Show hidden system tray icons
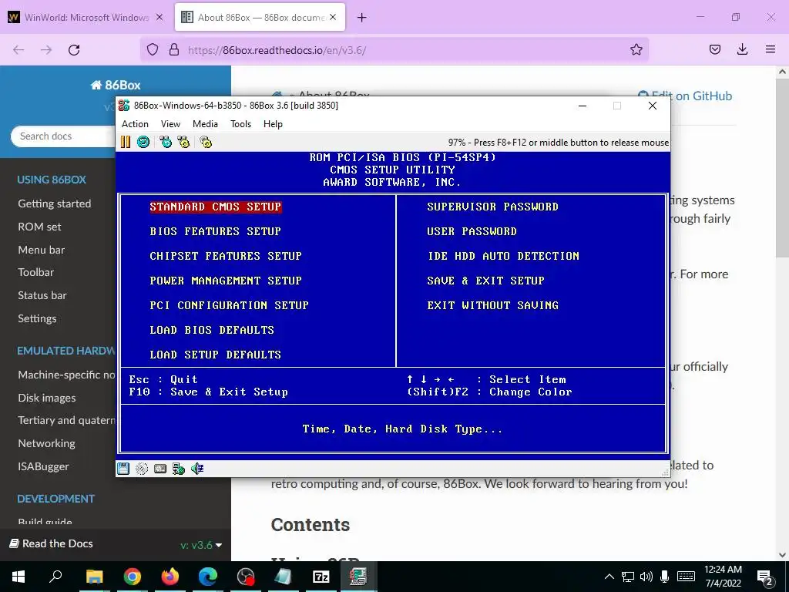Viewport: 789px width, 592px height. point(609,577)
